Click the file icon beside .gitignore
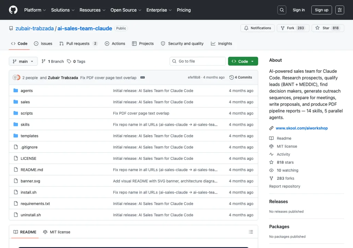Image resolution: width=353 pixels, height=248 pixels. click(16, 147)
